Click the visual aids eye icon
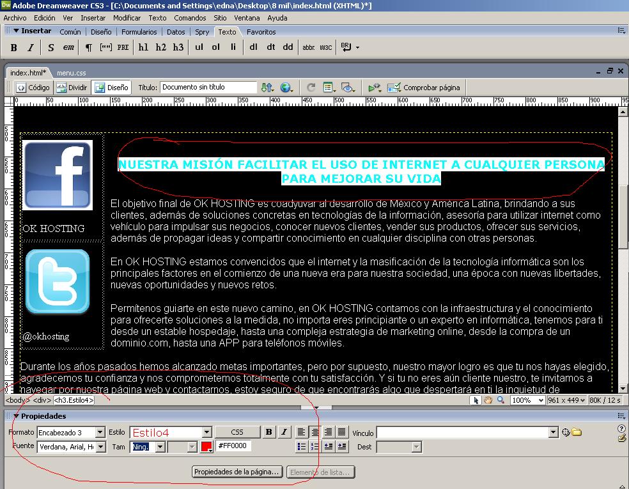 [348, 87]
